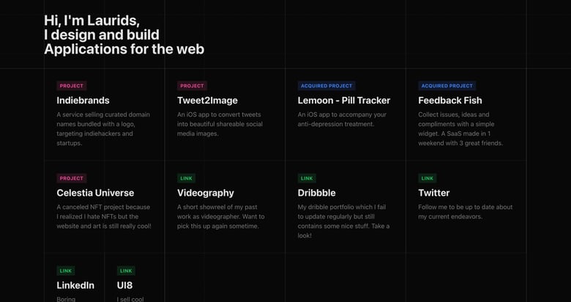This screenshot has height=302, width=571.
Task: Click the LINK badge above Twitter
Action: tap(428, 178)
